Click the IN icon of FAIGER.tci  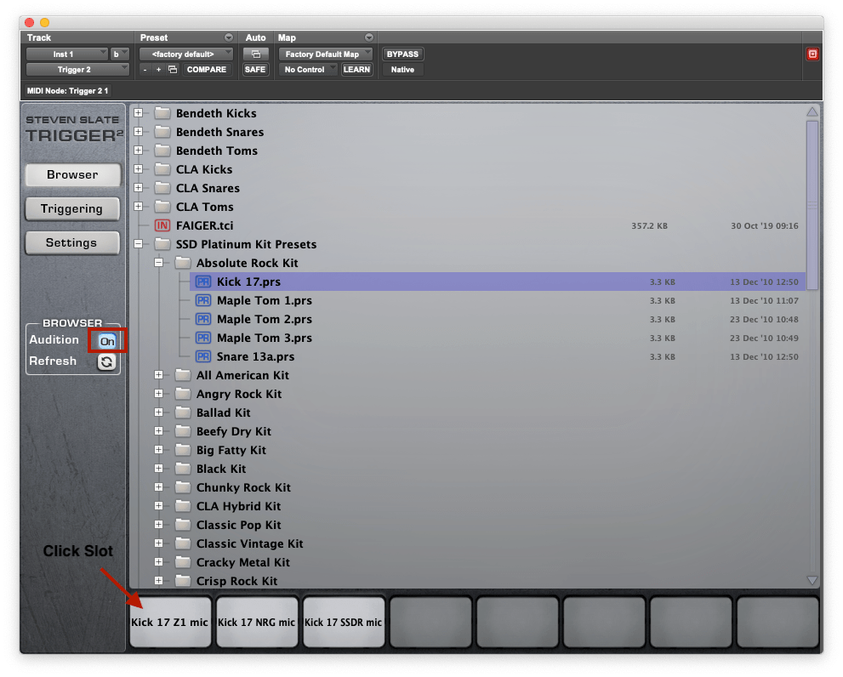[x=162, y=225]
